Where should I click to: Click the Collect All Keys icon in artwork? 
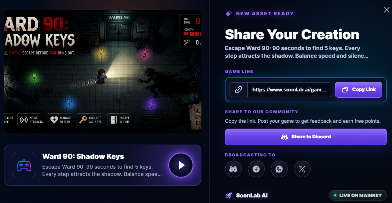click(x=83, y=120)
